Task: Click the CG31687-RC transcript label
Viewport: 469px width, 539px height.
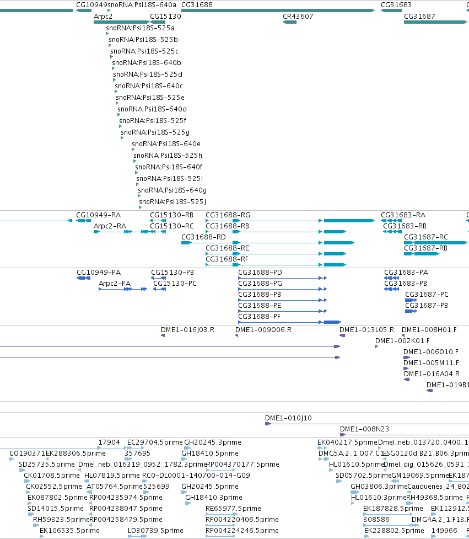Action: [x=426, y=237]
